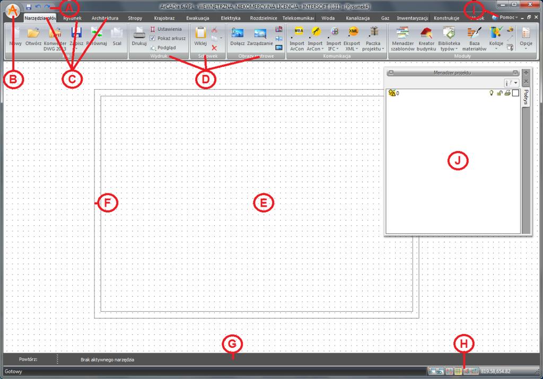The height and width of the screenshot is (379, 543).
Task: Close Menadżer projektu with the side X button
Action: 526,81
